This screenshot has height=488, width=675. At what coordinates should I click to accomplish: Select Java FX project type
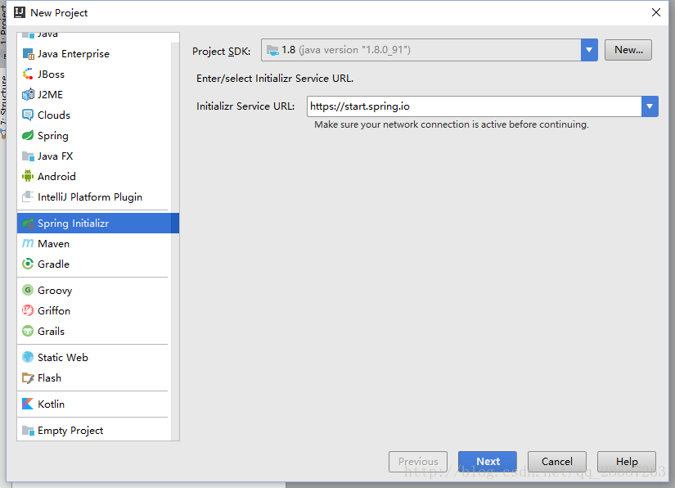[94, 156]
